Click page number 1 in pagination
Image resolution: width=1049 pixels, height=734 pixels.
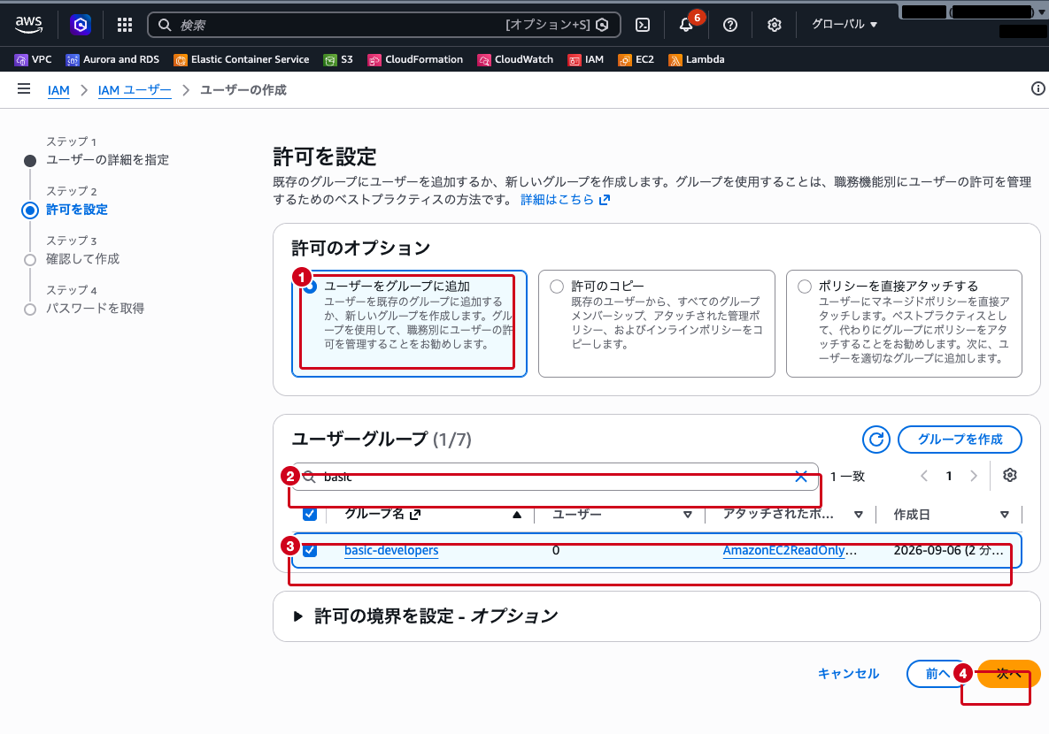[949, 476]
